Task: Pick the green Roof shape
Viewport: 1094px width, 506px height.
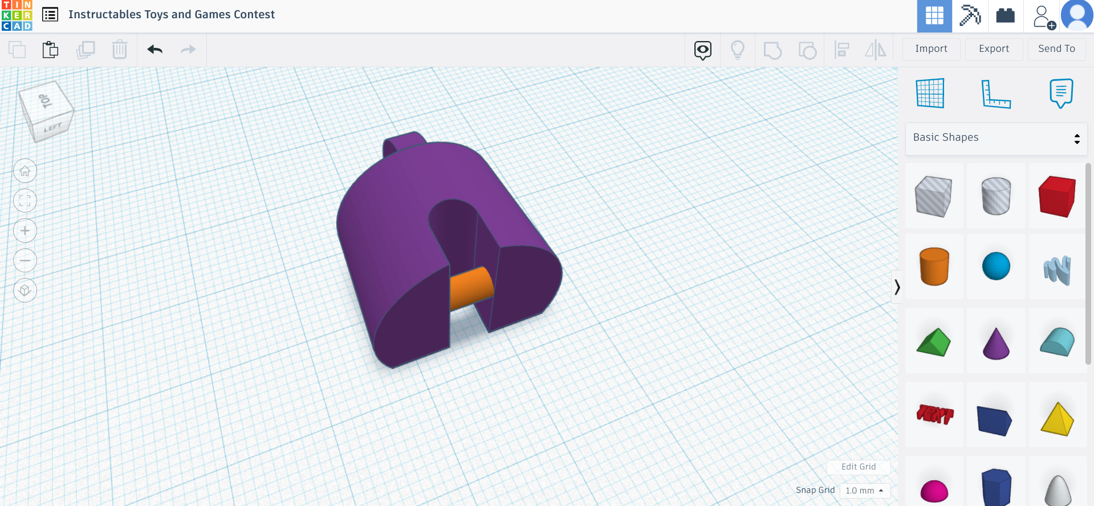Action: 934,341
